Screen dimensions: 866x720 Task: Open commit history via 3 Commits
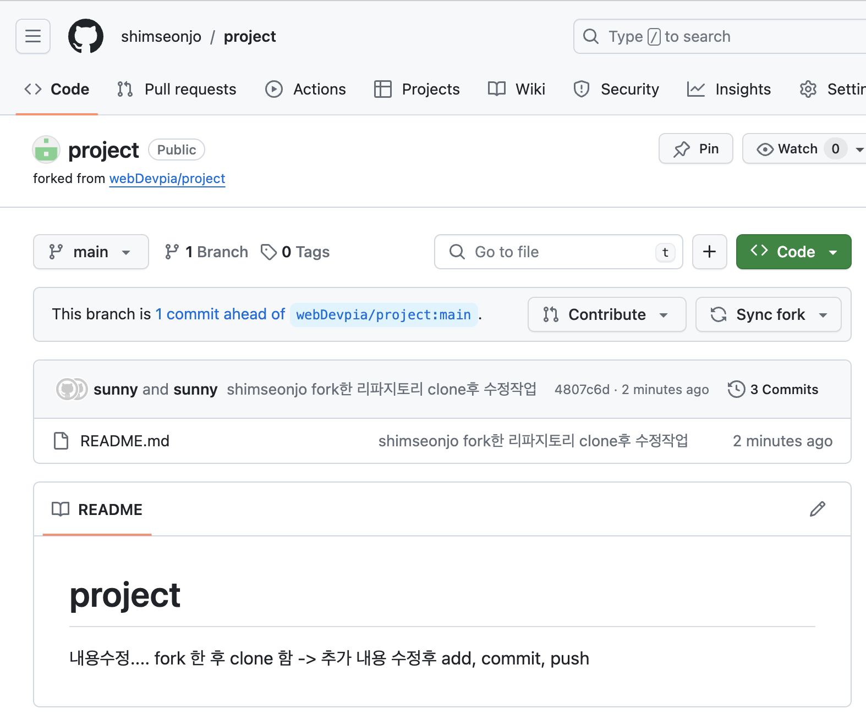click(x=773, y=389)
